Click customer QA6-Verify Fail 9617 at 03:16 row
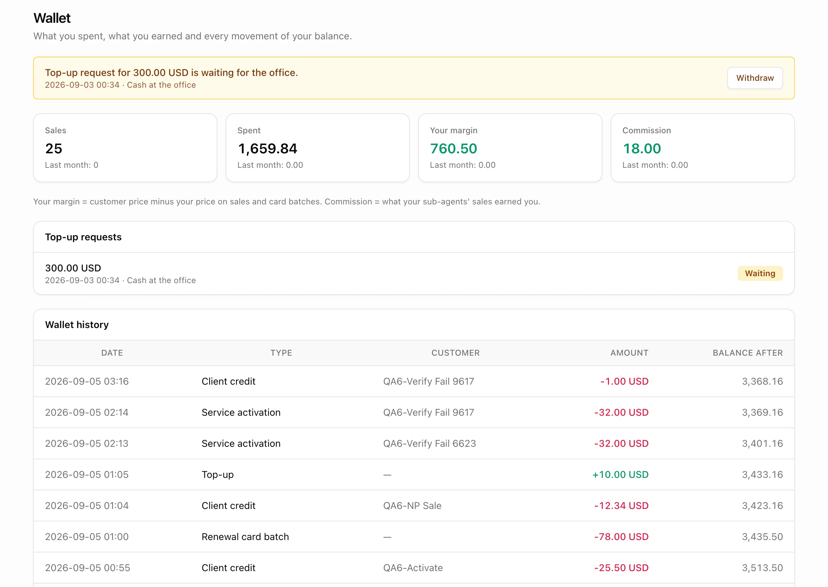 [428, 381]
